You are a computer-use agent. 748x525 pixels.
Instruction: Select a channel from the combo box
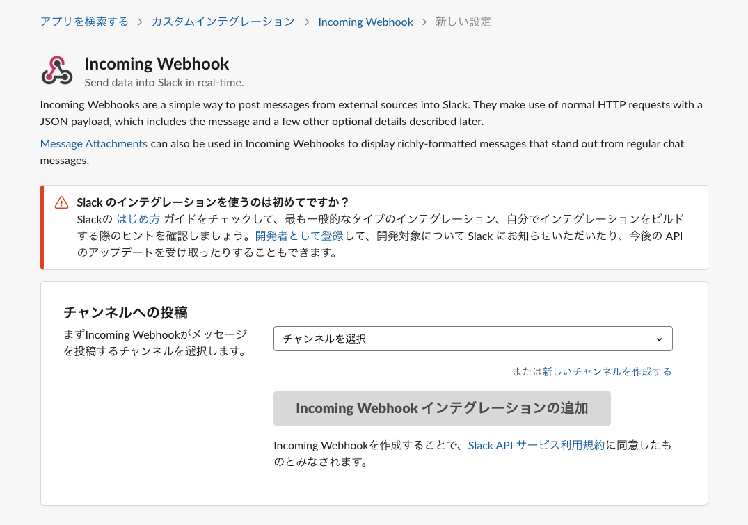(x=473, y=339)
